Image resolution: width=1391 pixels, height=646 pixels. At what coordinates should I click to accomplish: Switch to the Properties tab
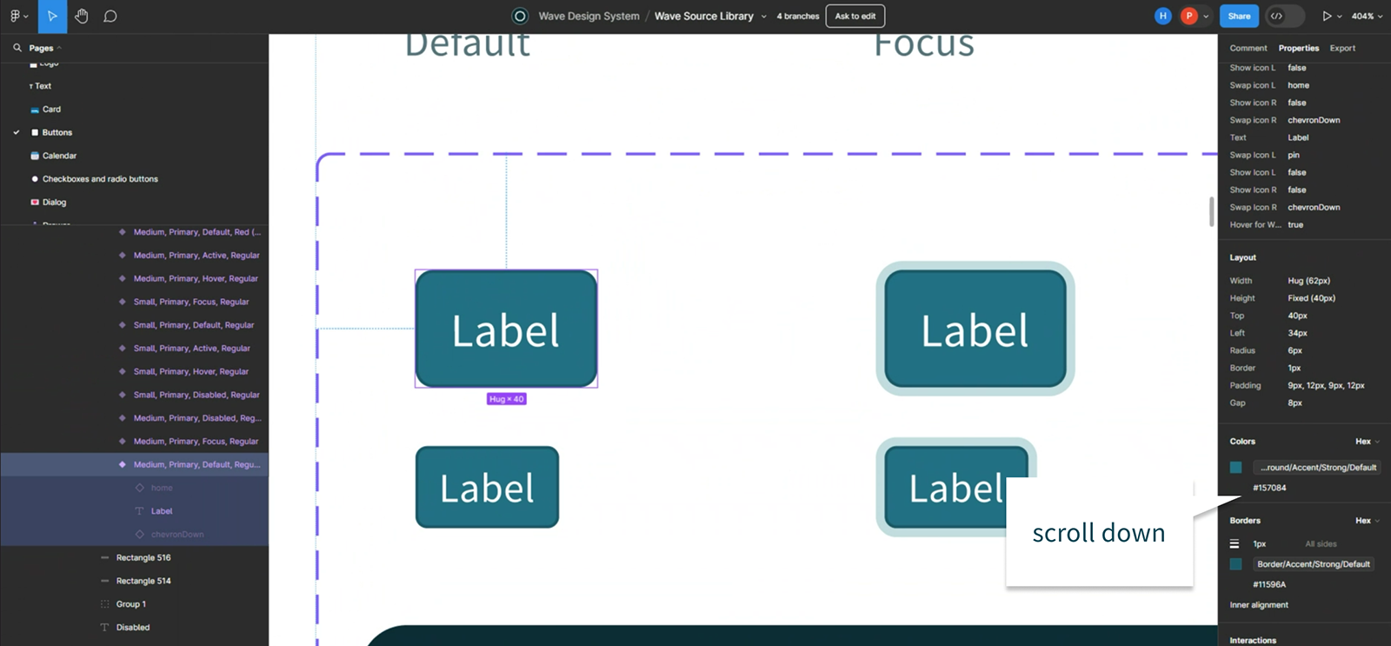1299,48
